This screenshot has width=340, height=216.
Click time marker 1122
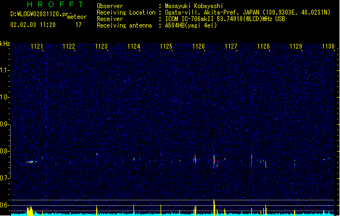[69, 46]
